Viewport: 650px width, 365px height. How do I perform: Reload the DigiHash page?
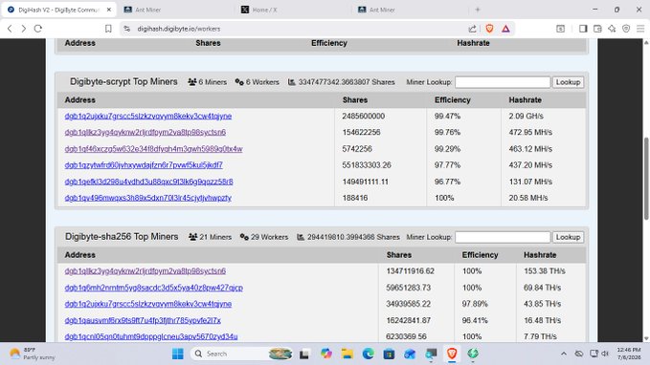coord(38,29)
